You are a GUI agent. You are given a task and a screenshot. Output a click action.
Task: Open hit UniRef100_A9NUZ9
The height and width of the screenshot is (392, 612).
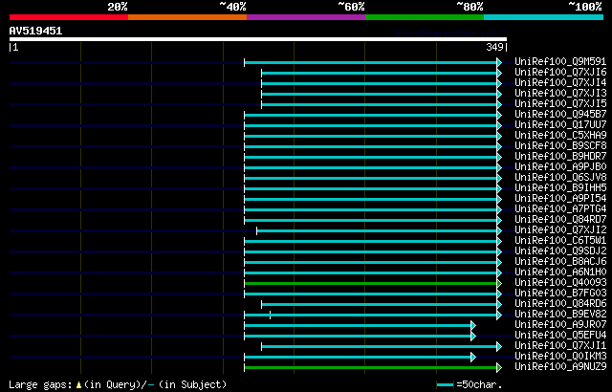560,367
